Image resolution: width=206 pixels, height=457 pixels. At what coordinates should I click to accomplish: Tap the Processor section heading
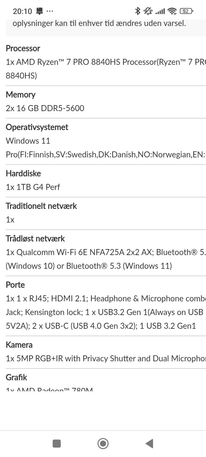pyautogui.click(x=23, y=48)
